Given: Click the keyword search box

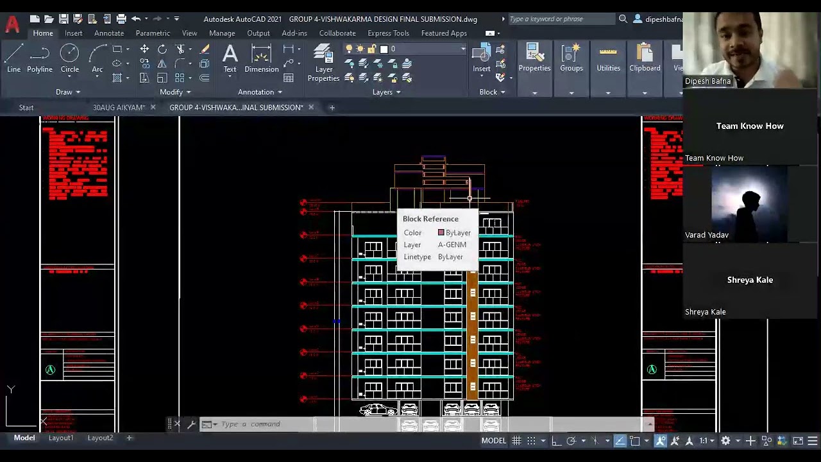Looking at the screenshot, I should point(561,19).
